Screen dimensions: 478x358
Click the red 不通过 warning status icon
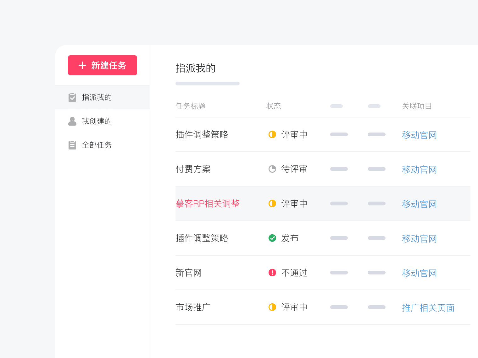click(x=272, y=273)
